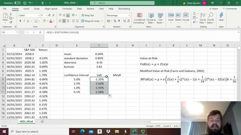Open Cell Styles gallery
The image size is (241, 135).
(x=160, y=18)
